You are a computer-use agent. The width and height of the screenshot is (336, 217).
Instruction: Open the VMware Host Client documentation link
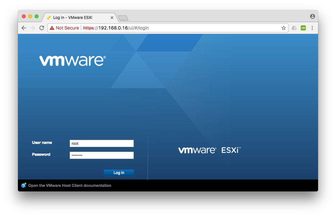(70, 186)
